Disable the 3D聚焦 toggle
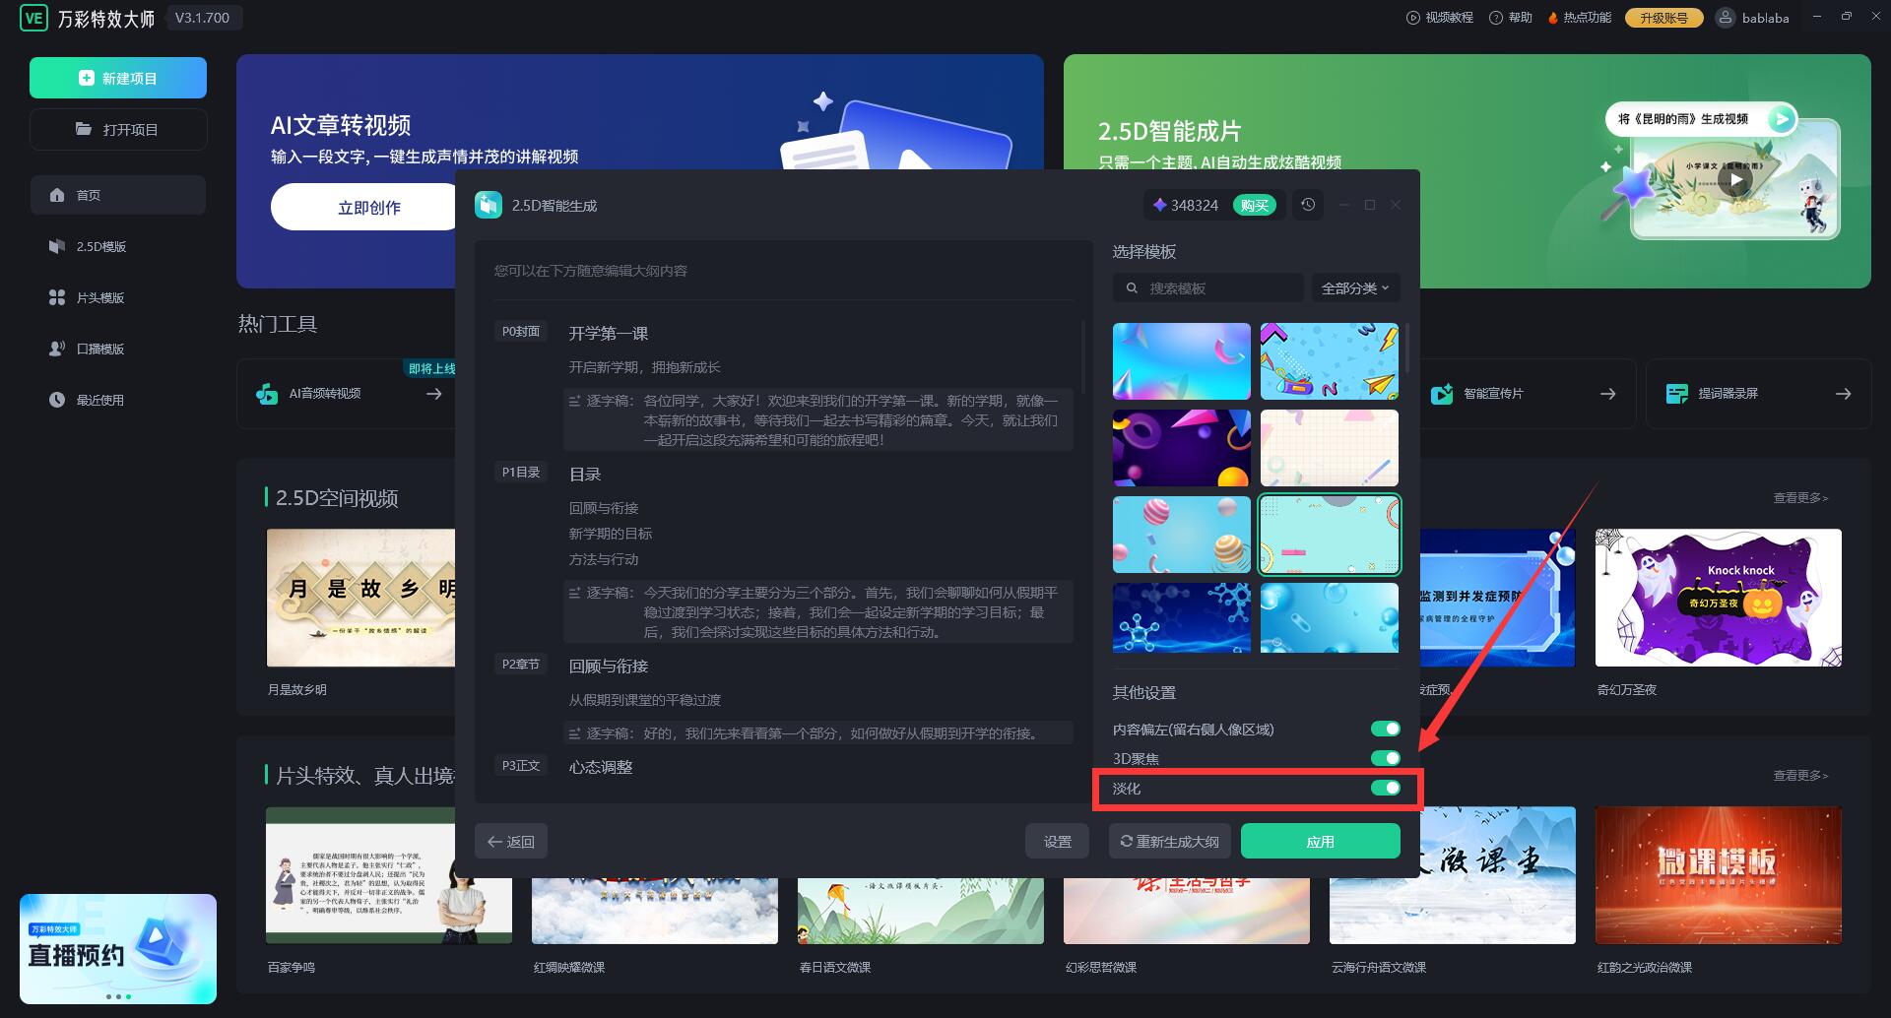 coord(1385,758)
